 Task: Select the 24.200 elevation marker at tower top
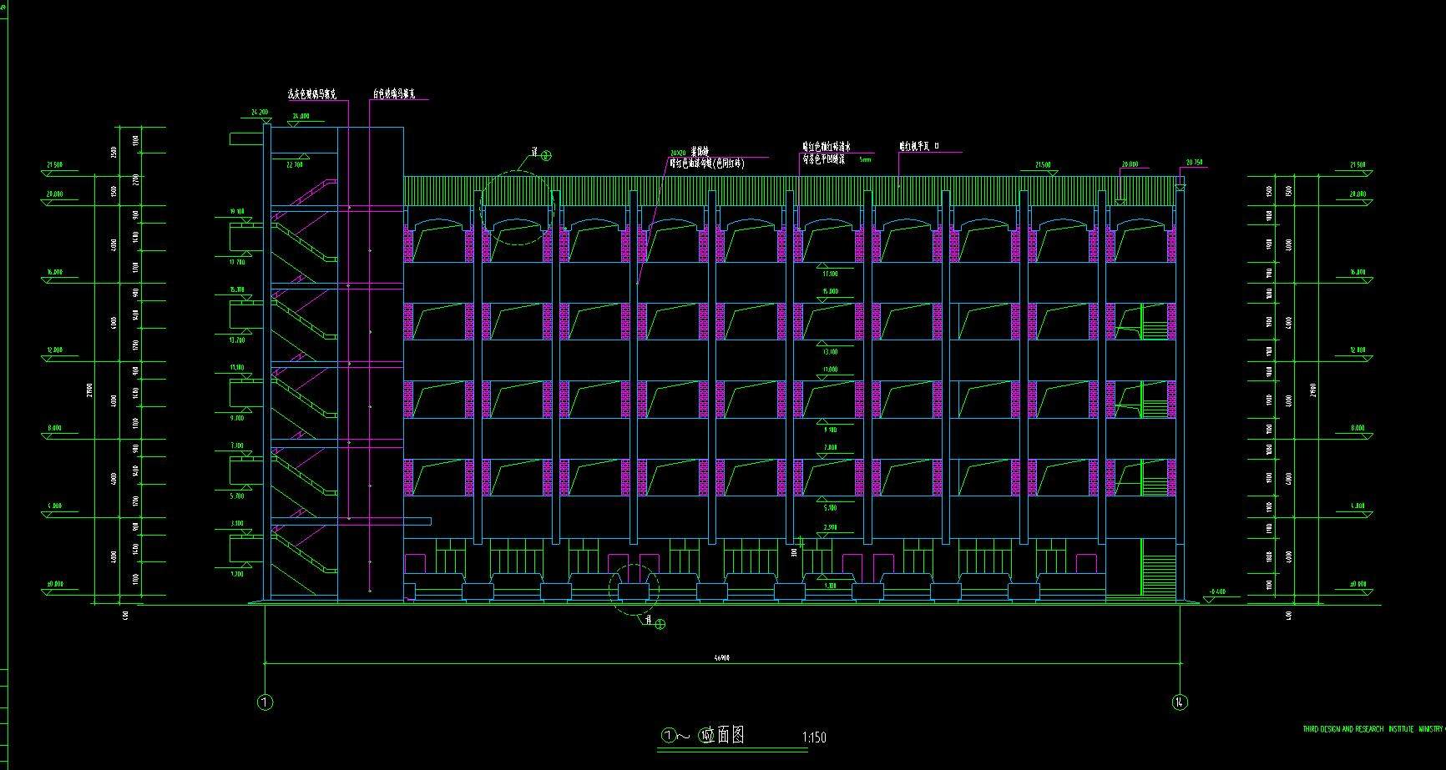point(259,112)
